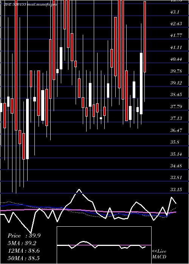Image resolution: width=189 pixels, height=264 pixels.
Task: Click the 42.43 price axis label
Action: pos(176,24)
